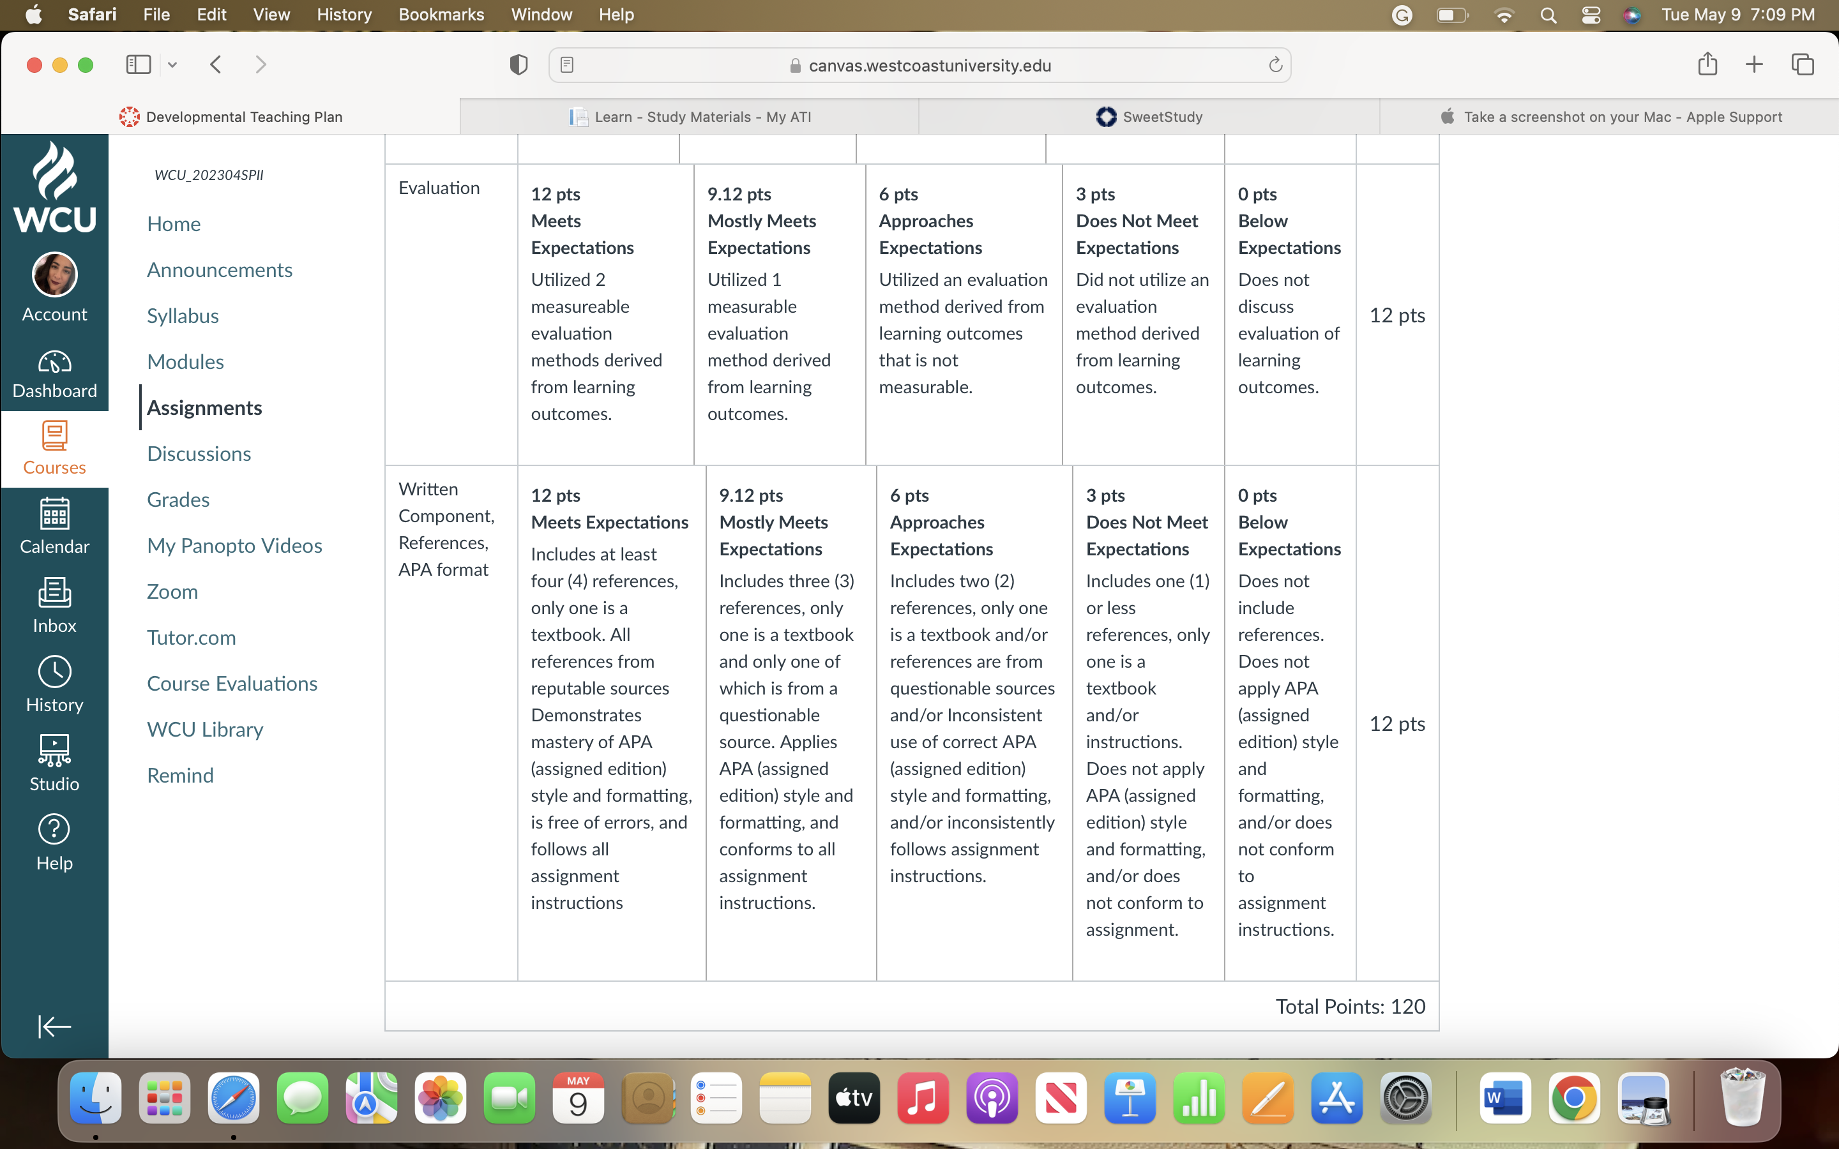Open Calendar in Canvas global navigation

coord(55,526)
